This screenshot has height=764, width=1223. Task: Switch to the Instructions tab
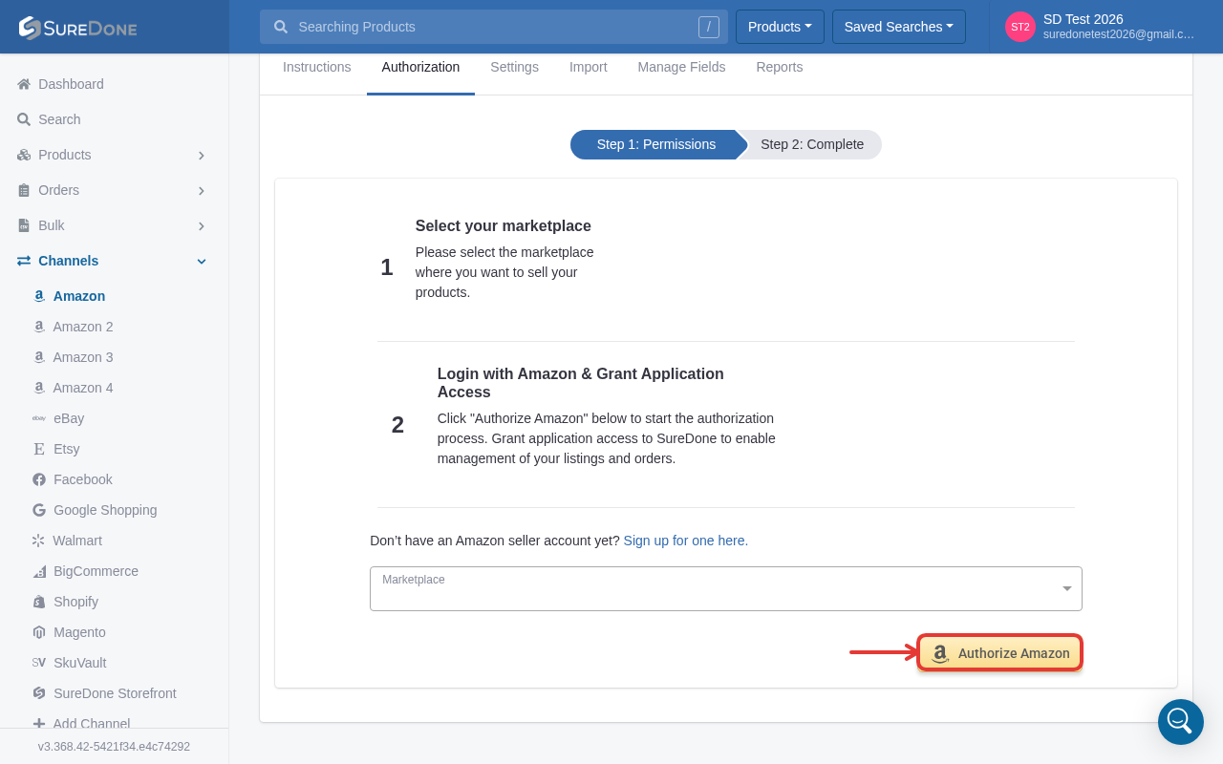point(317,67)
